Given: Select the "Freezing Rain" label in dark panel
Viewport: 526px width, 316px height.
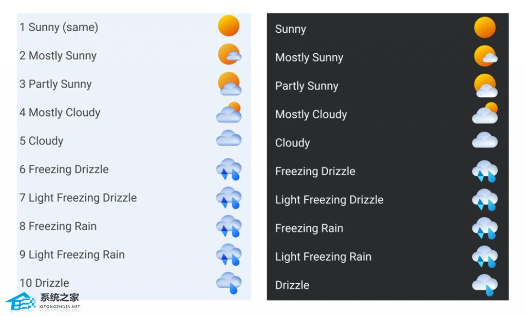Looking at the screenshot, I should [309, 228].
